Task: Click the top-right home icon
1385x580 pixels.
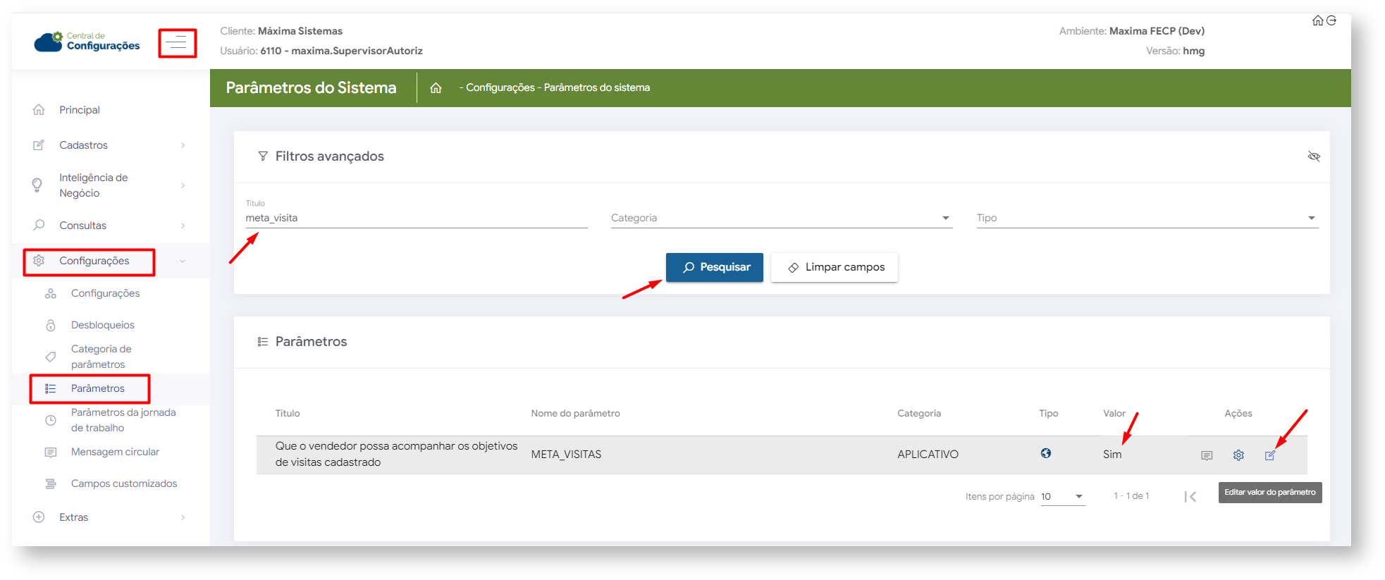Action: coord(1317,20)
